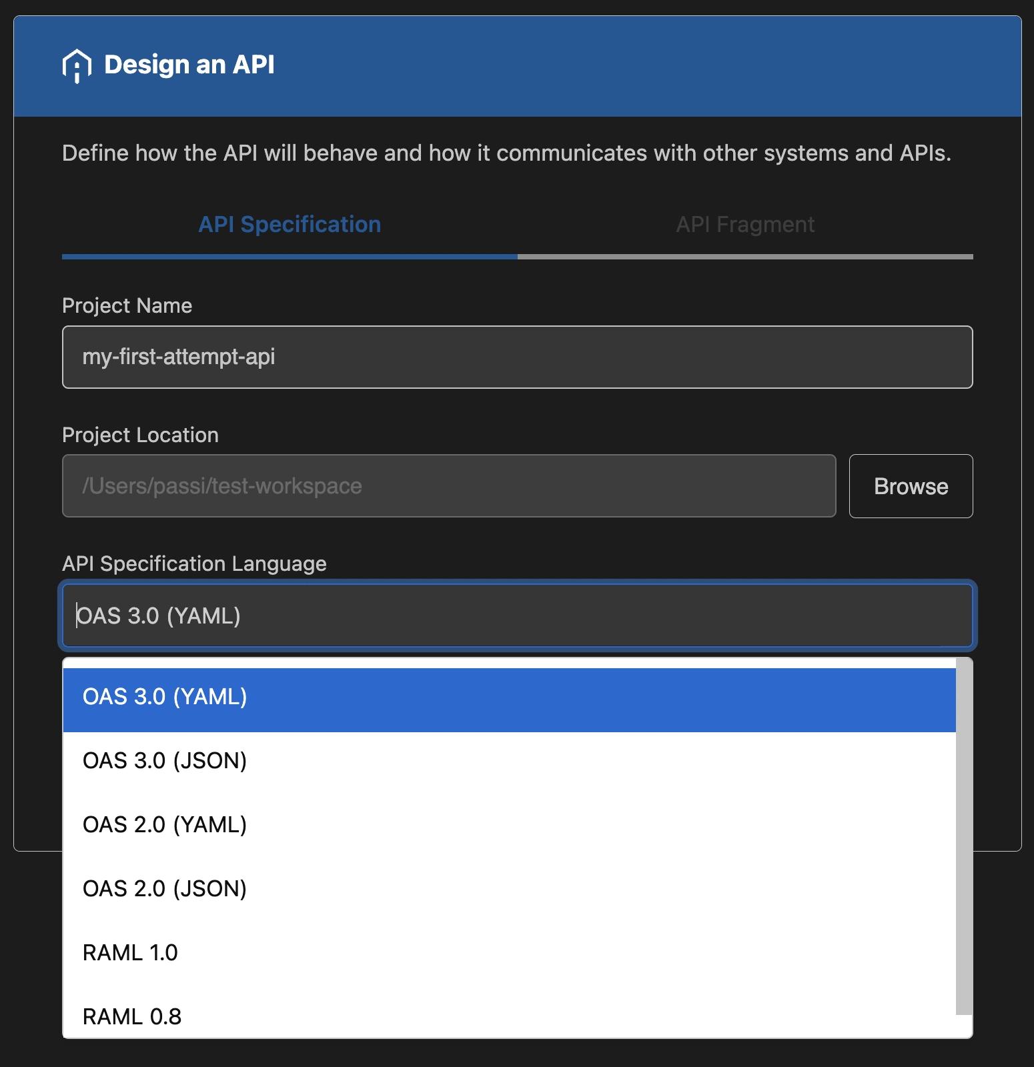
Task: Click the API behavior description text
Action: point(506,153)
